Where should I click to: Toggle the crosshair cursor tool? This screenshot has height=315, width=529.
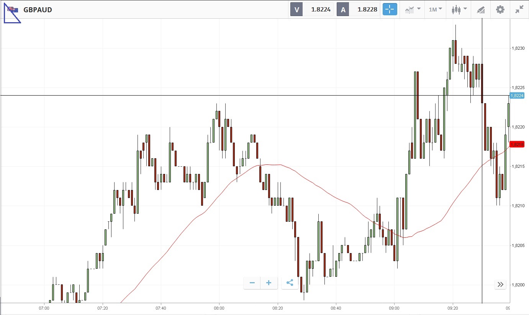pos(390,10)
